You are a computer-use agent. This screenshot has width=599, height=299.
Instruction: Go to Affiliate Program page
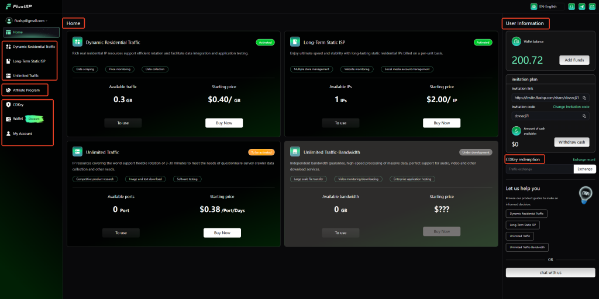tap(26, 90)
